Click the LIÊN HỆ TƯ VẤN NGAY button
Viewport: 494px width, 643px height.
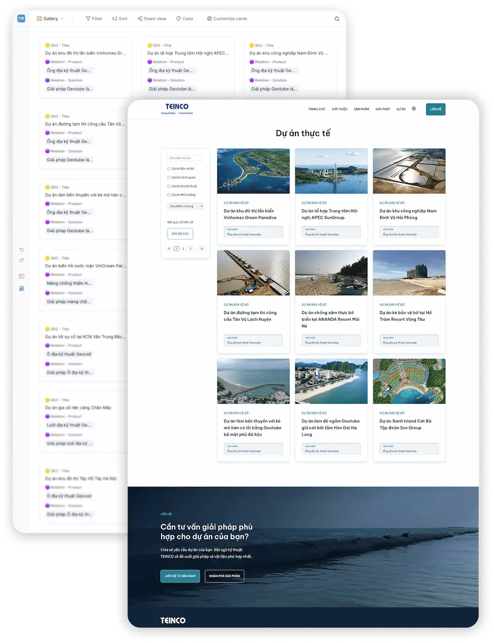(180, 576)
